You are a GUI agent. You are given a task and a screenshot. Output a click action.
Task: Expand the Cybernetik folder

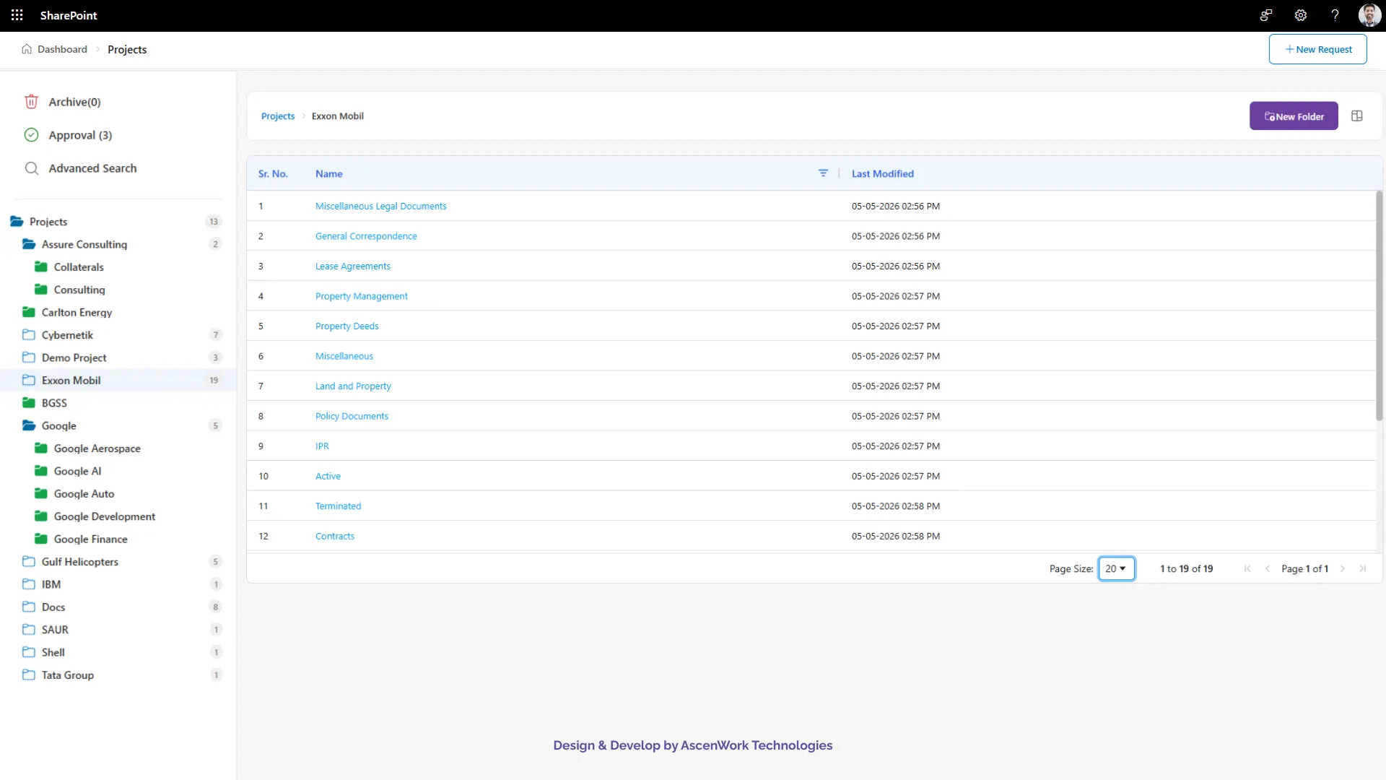29,335
